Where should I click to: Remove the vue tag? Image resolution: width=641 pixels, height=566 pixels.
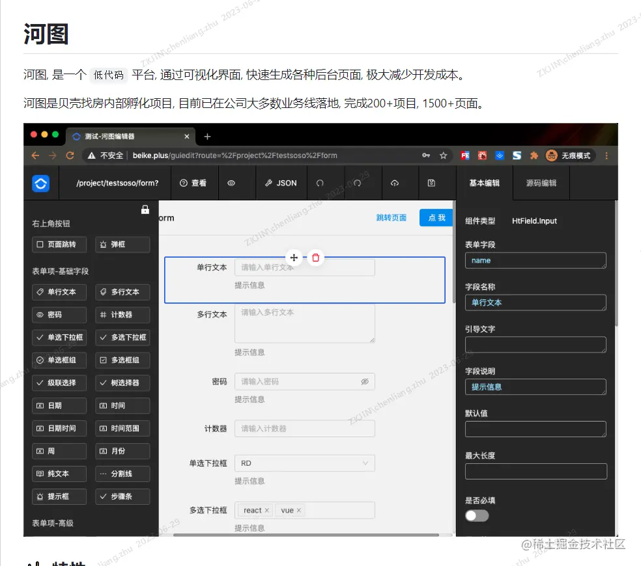299,511
